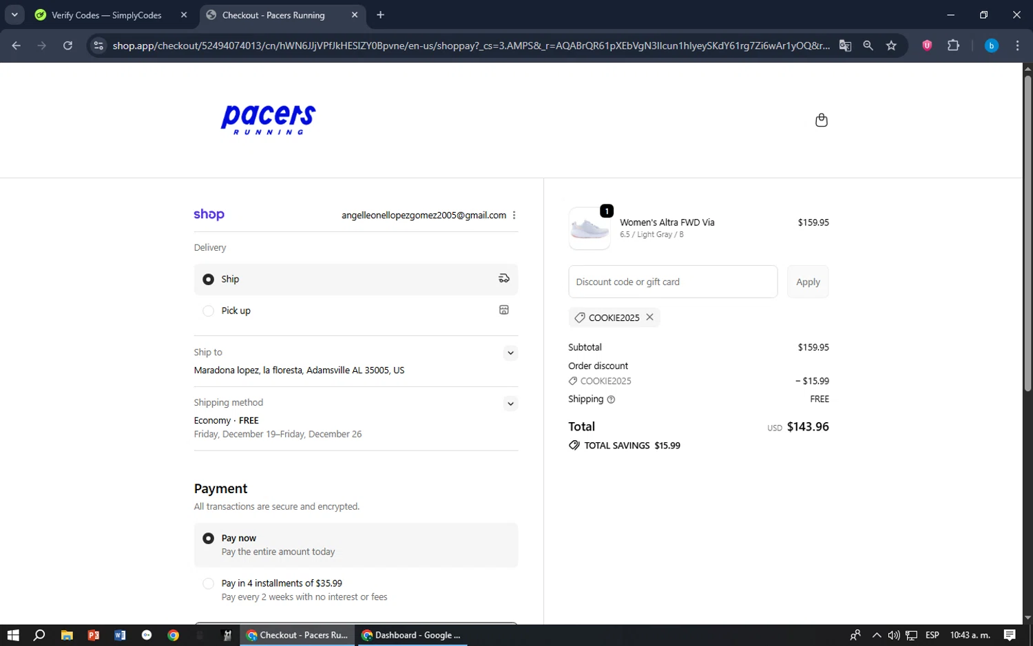1033x646 pixels.
Task: Click the ESP input language indicator
Action: [x=932, y=635]
